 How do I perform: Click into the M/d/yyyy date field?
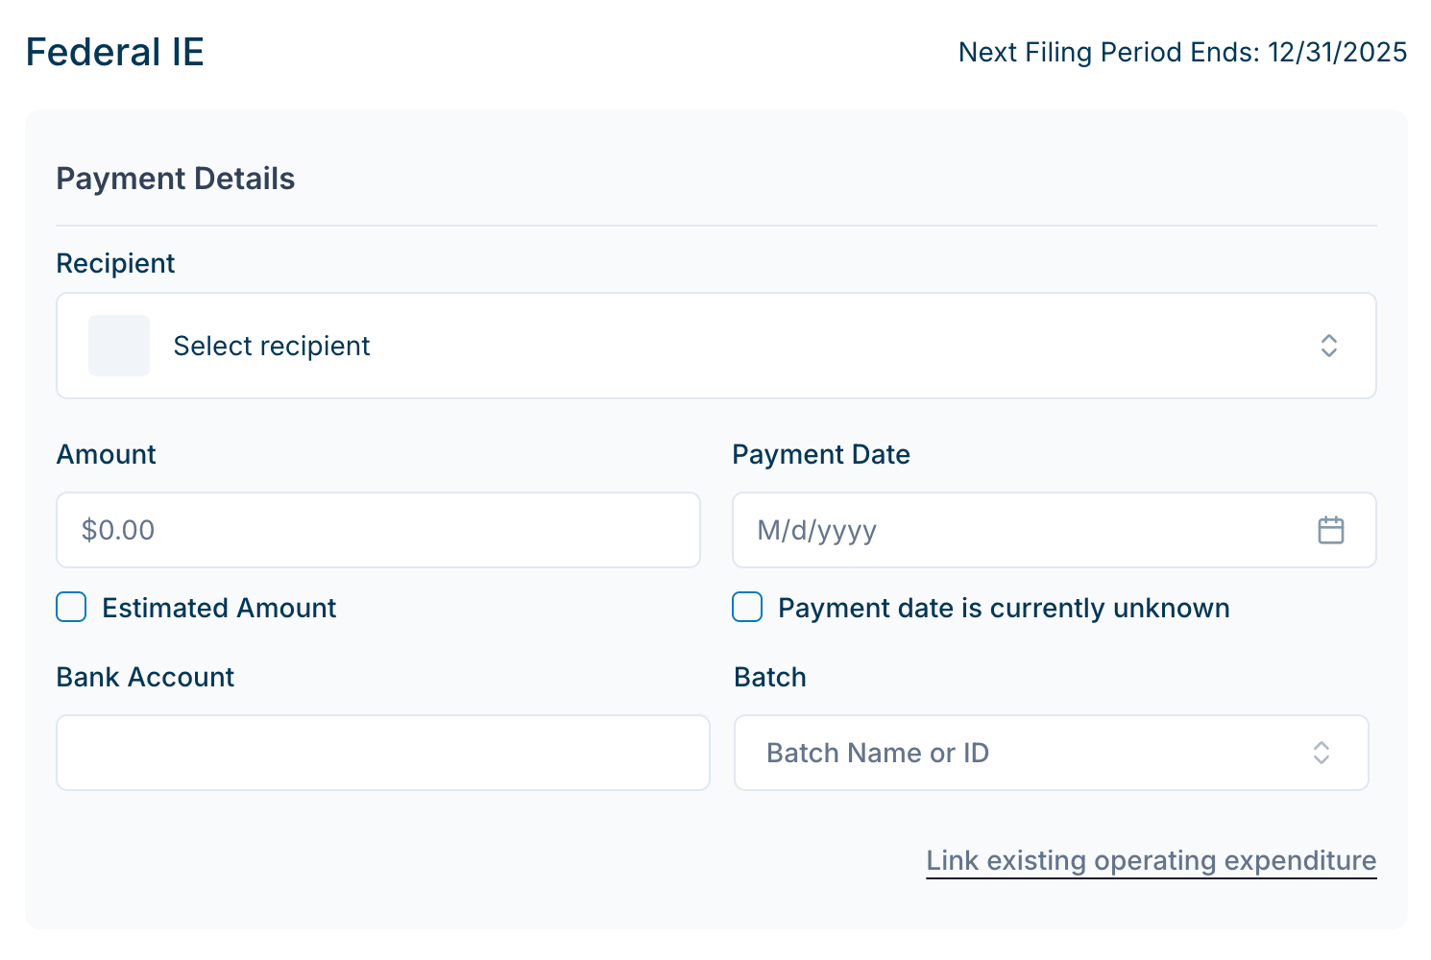click(1018, 530)
